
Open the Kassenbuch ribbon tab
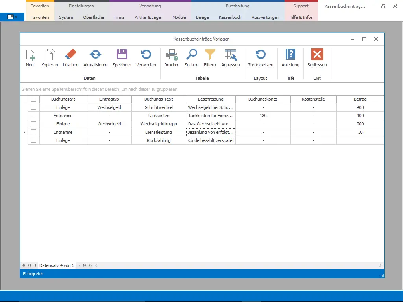[230, 17]
